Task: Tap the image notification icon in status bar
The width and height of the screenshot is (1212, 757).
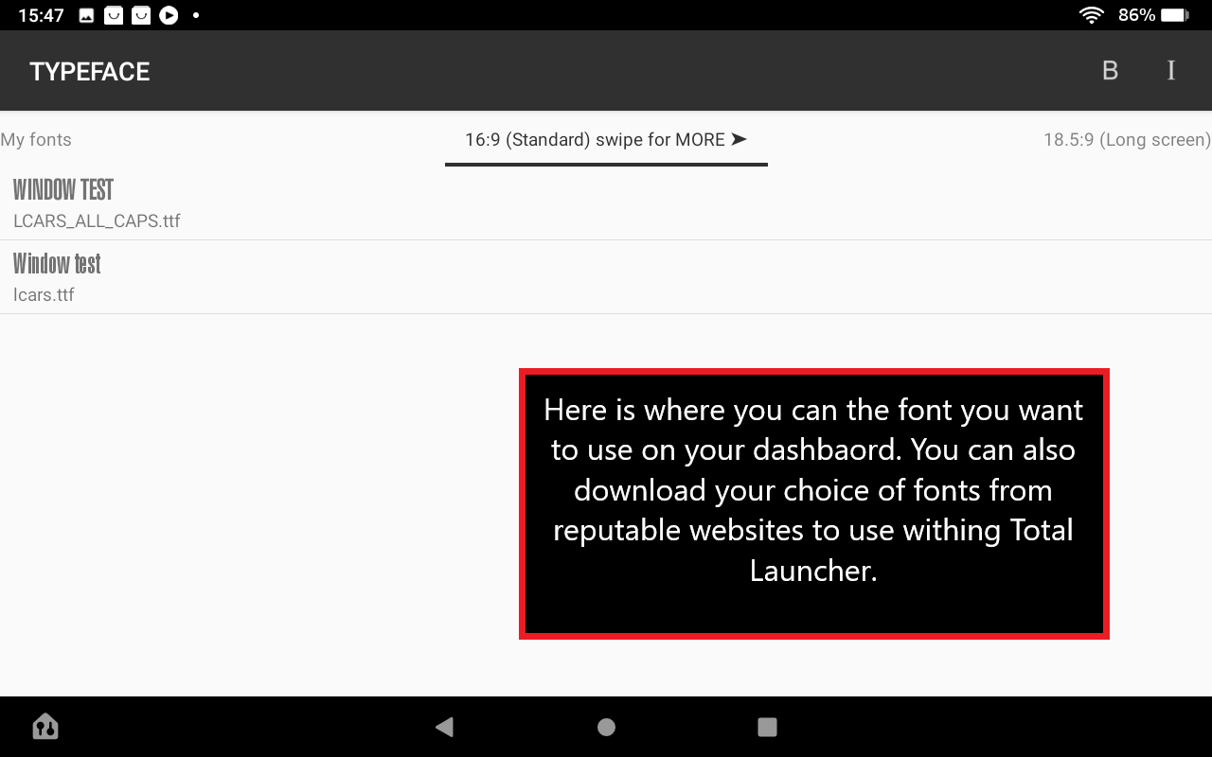Action: pyautogui.click(x=86, y=15)
